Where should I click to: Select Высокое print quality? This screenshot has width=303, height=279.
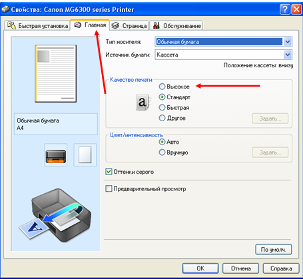174,87
